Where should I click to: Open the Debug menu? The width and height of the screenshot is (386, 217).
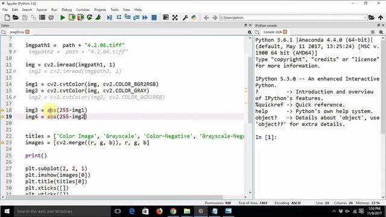pos(66,10)
